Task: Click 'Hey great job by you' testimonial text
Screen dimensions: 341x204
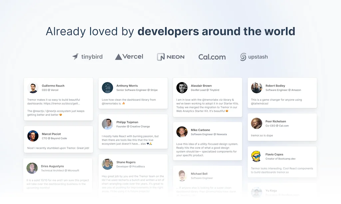Action: [133, 184]
